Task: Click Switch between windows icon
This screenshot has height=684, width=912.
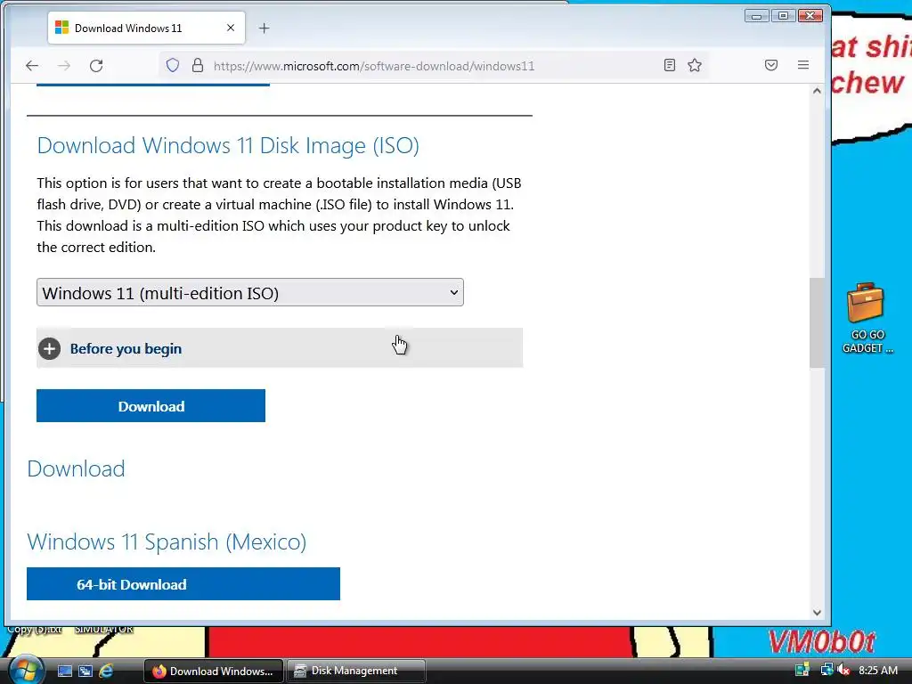Action: click(85, 672)
